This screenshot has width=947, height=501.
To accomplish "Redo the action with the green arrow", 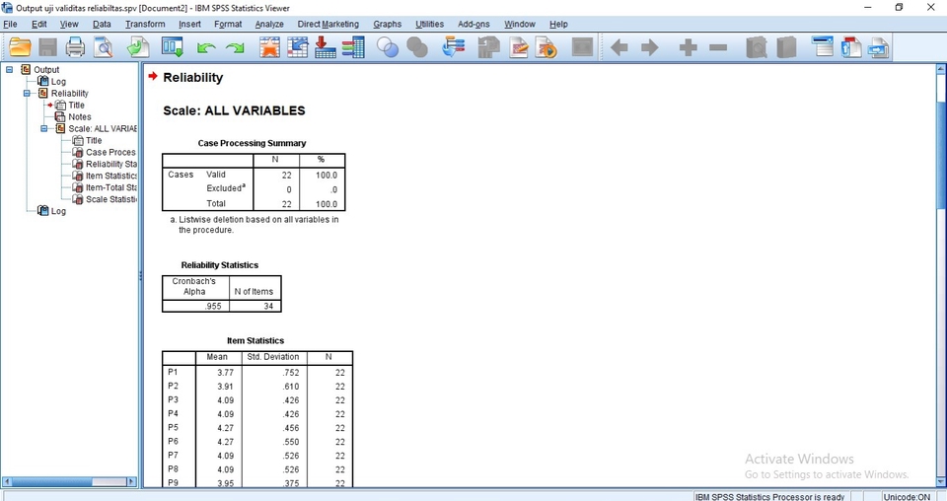I will 235,47.
